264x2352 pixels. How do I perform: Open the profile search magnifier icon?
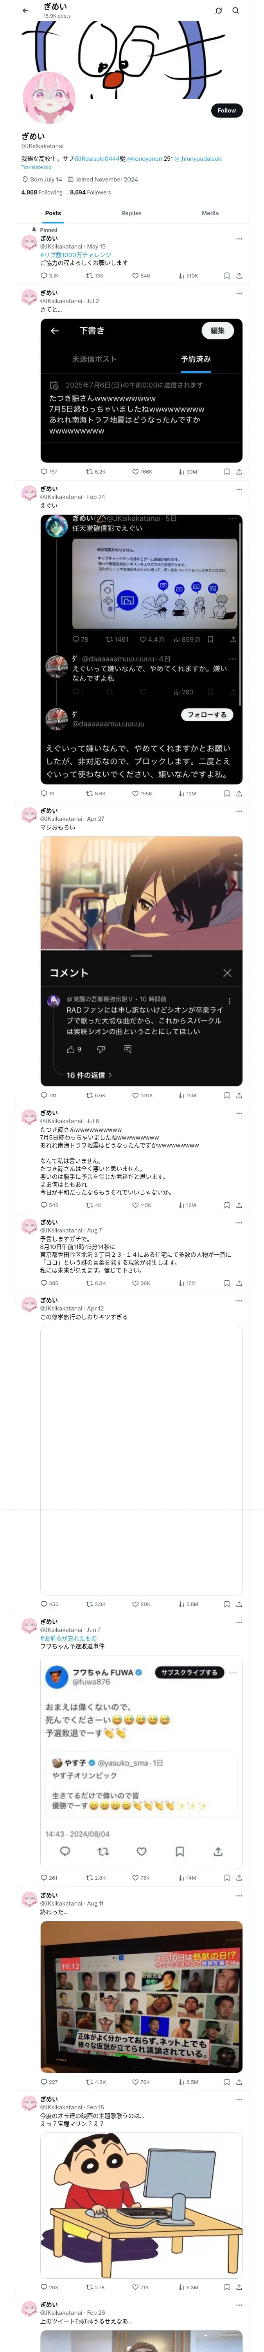[236, 11]
